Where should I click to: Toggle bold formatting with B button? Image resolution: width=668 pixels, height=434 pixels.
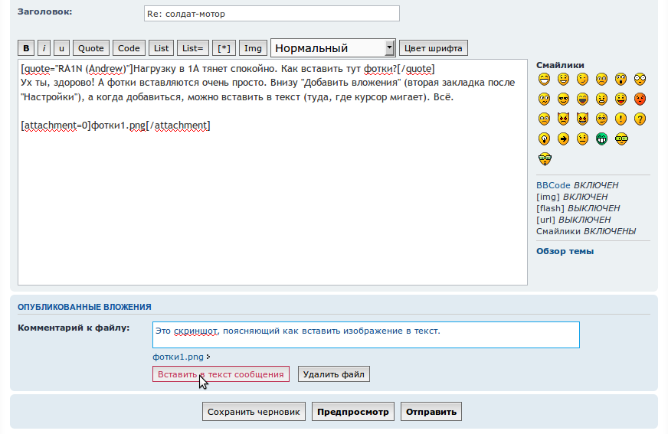[27, 48]
